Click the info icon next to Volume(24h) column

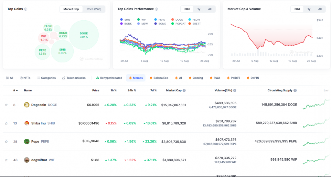click(235, 90)
